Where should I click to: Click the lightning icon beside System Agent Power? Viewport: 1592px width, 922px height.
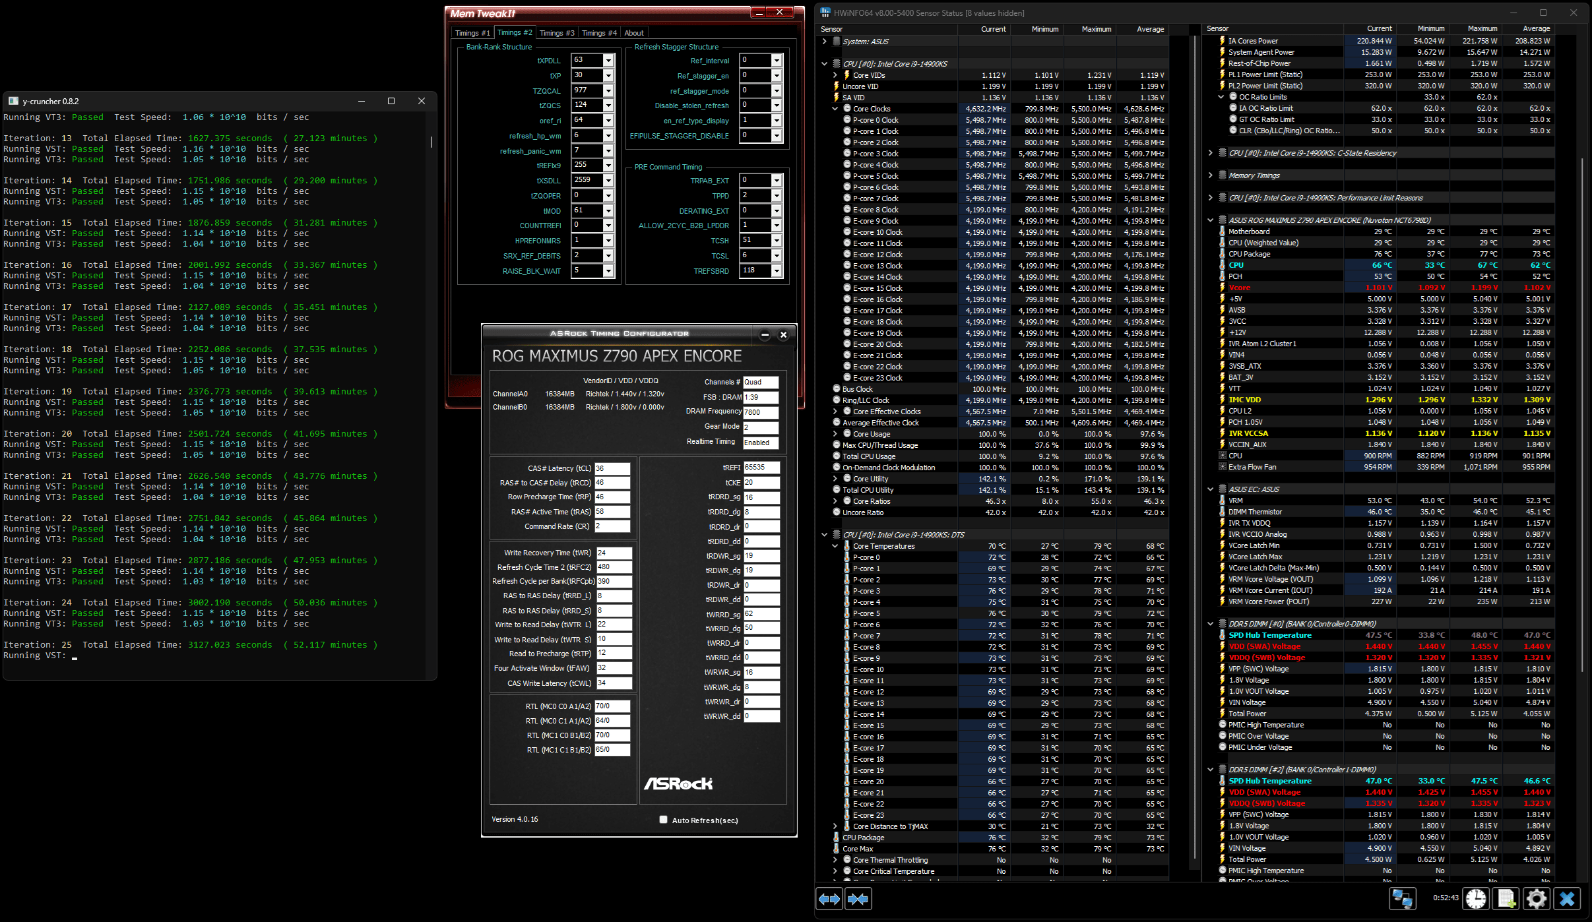click(x=1222, y=52)
